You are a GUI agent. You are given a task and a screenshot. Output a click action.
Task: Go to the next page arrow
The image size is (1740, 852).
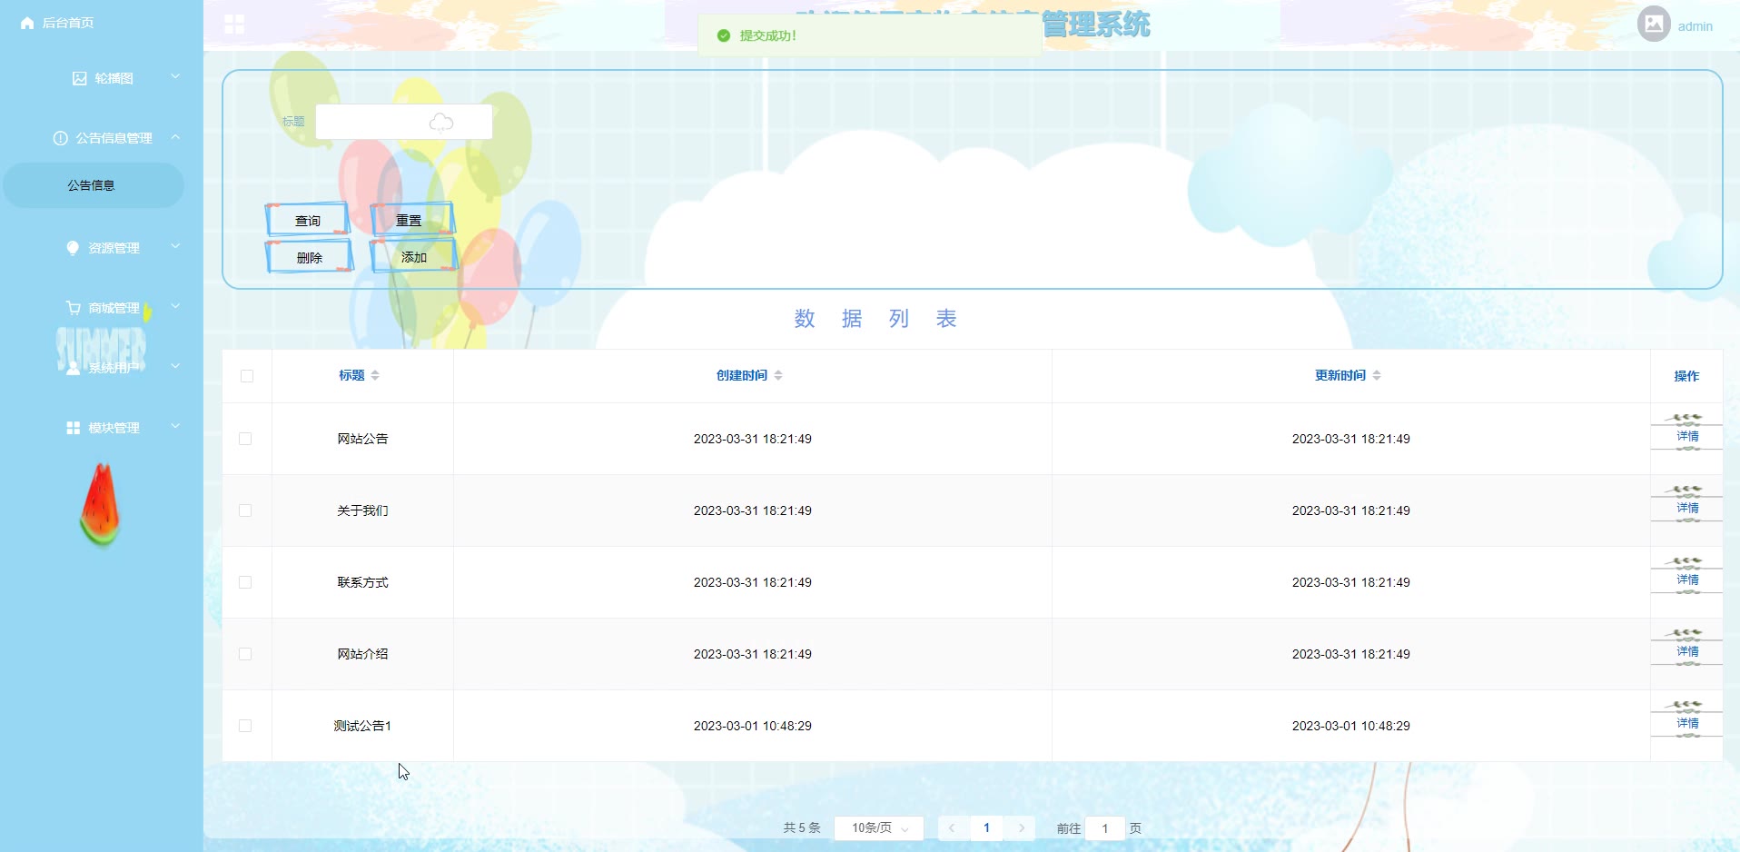(1022, 828)
